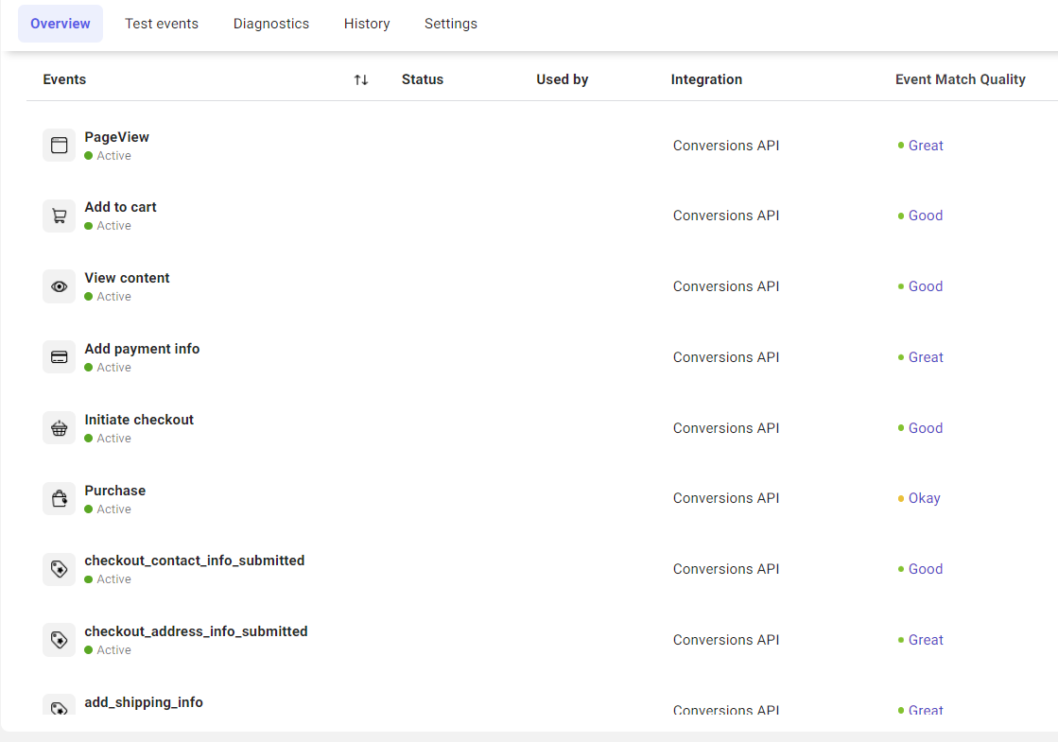Screen dimensions: 1058x742
Task: Click the checkout_address_info_submitted tag icon
Action: 59,640
